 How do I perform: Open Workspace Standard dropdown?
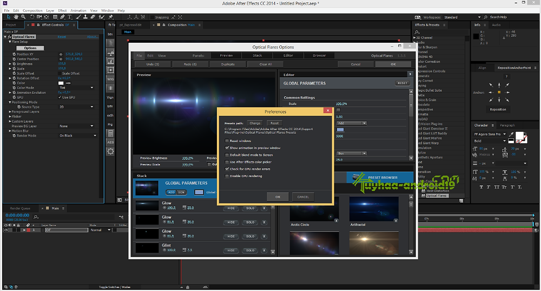462,17
